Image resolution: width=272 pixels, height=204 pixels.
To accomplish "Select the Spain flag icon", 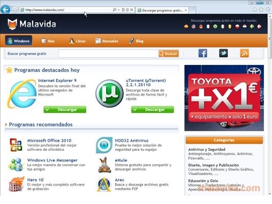I will pos(186,27).
